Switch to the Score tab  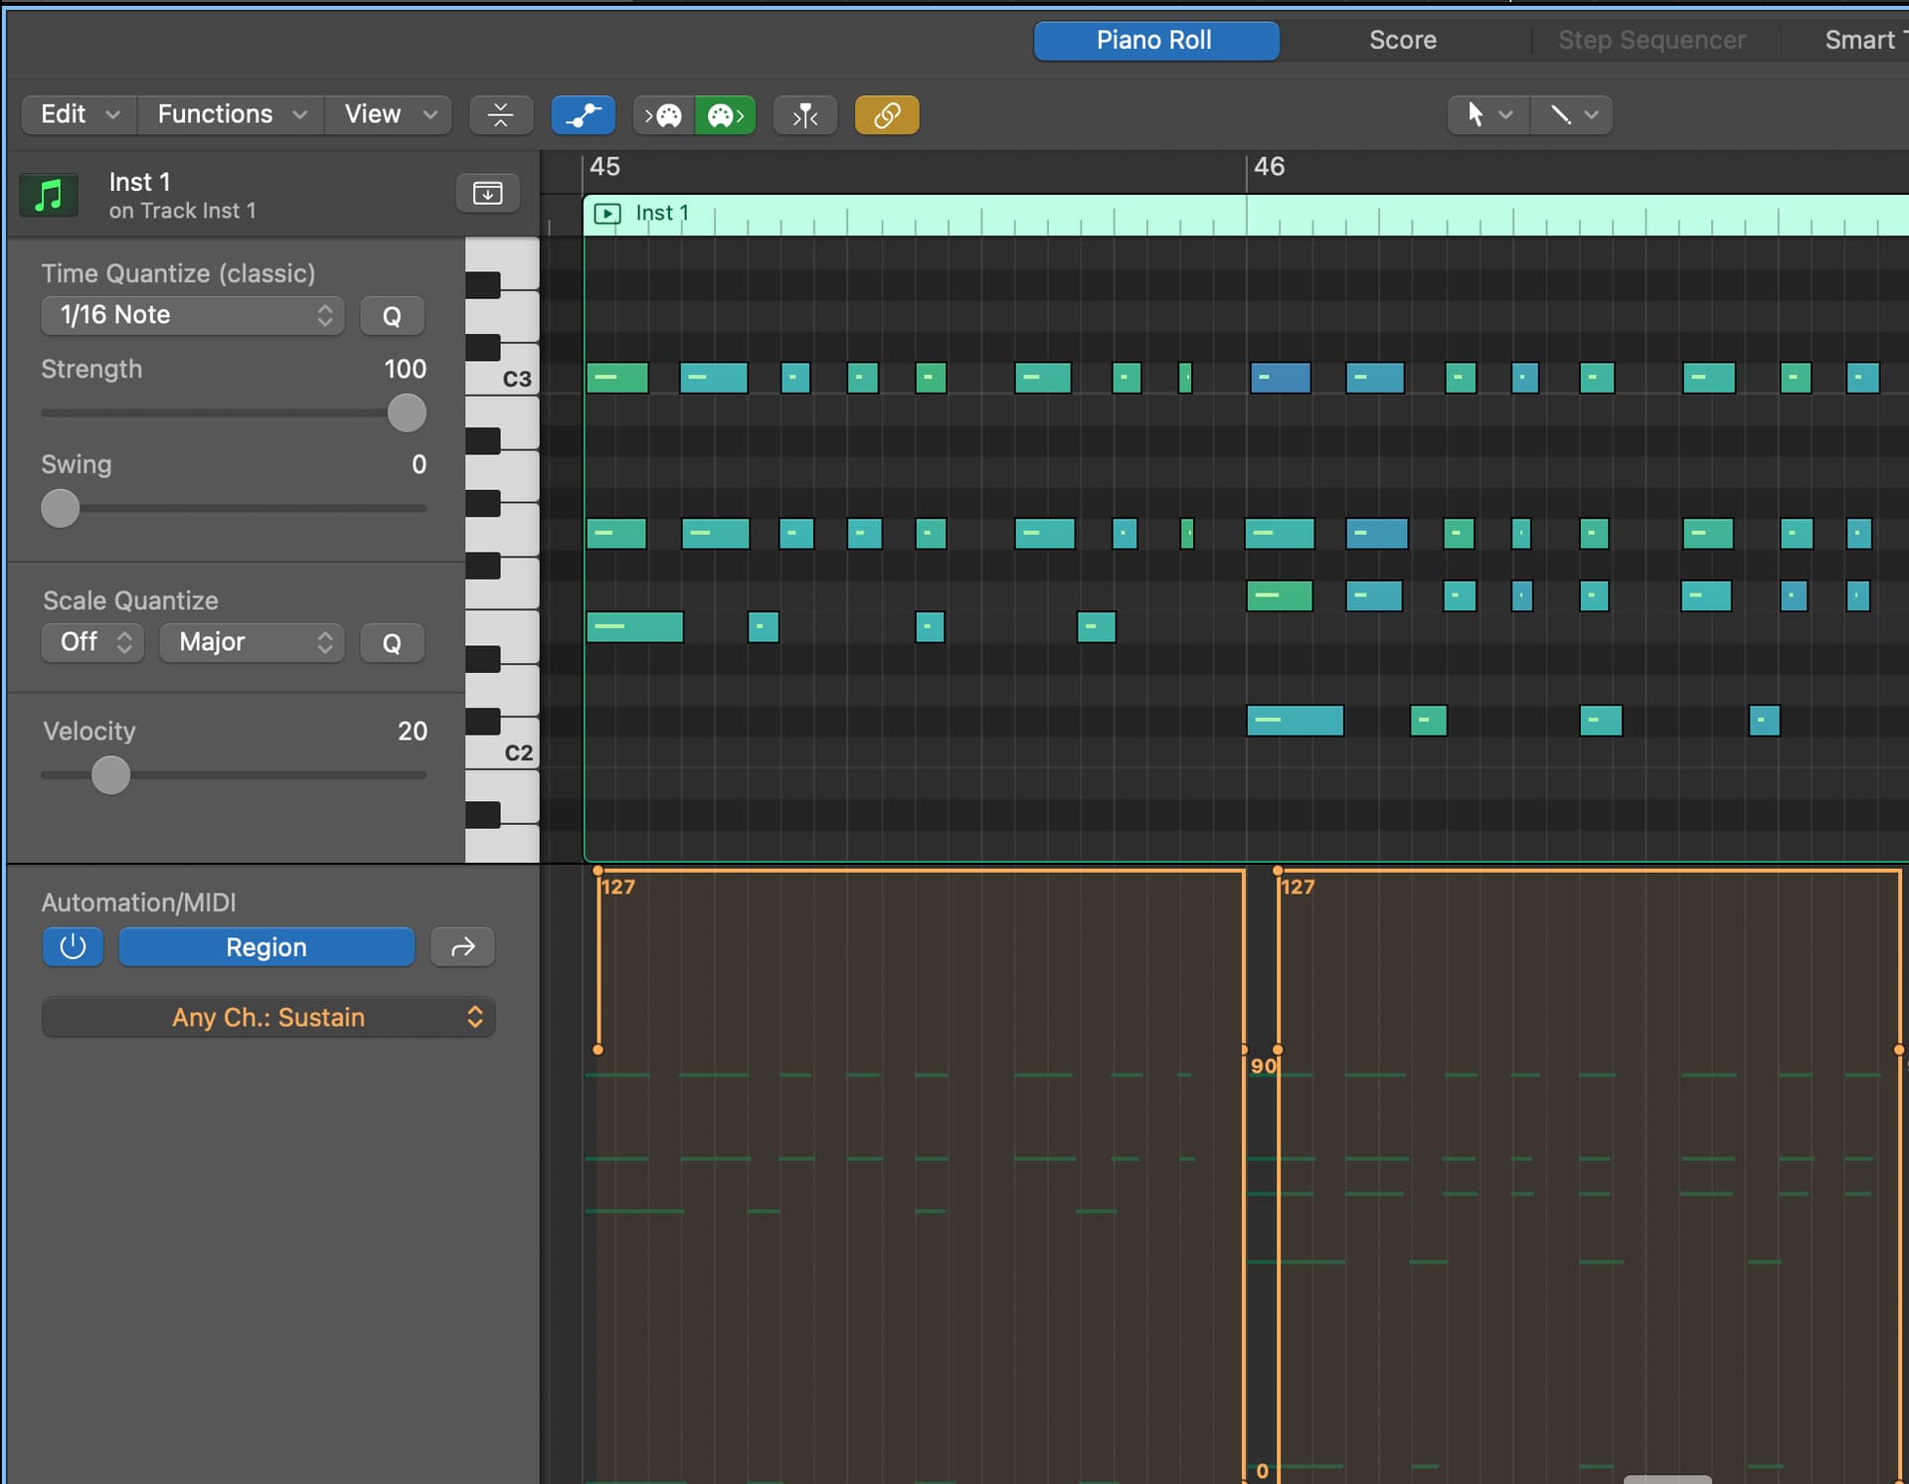[x=1402, y=41]
